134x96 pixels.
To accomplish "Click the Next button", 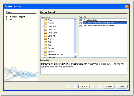I will tap(84, 86).
